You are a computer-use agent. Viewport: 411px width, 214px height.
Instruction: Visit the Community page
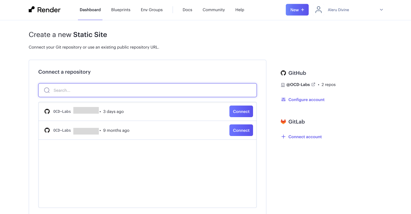[214, 10]
